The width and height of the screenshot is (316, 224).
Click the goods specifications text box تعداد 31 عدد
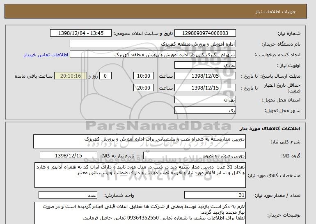point(140,175)
